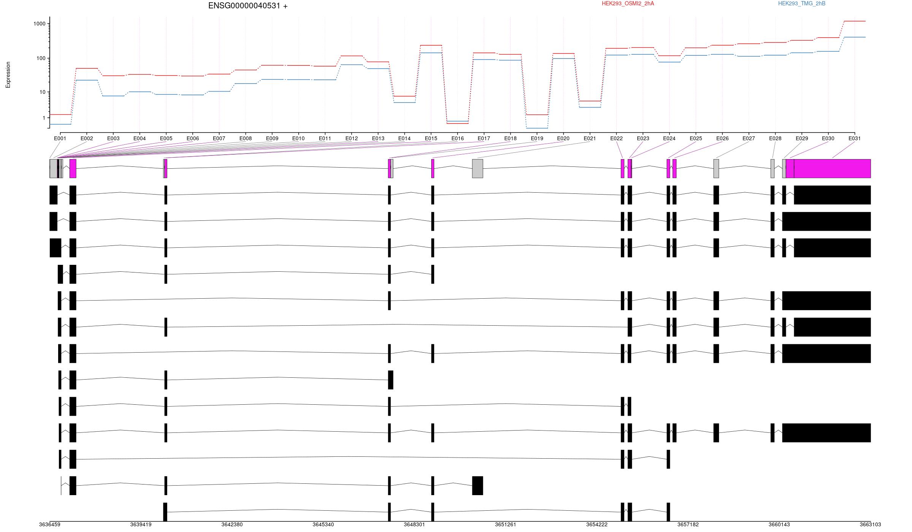The image size is (912, 532).
Task: Click the red expression segment above E001
Action: (60, 114)
